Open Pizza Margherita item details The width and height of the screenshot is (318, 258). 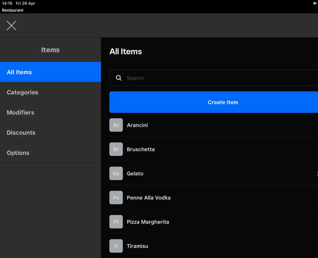click(148, 222)
